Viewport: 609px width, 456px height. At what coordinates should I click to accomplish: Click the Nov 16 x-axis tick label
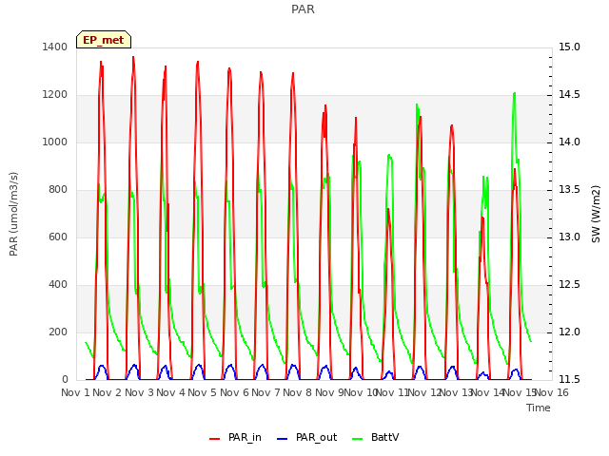click(x=552, y=392)
